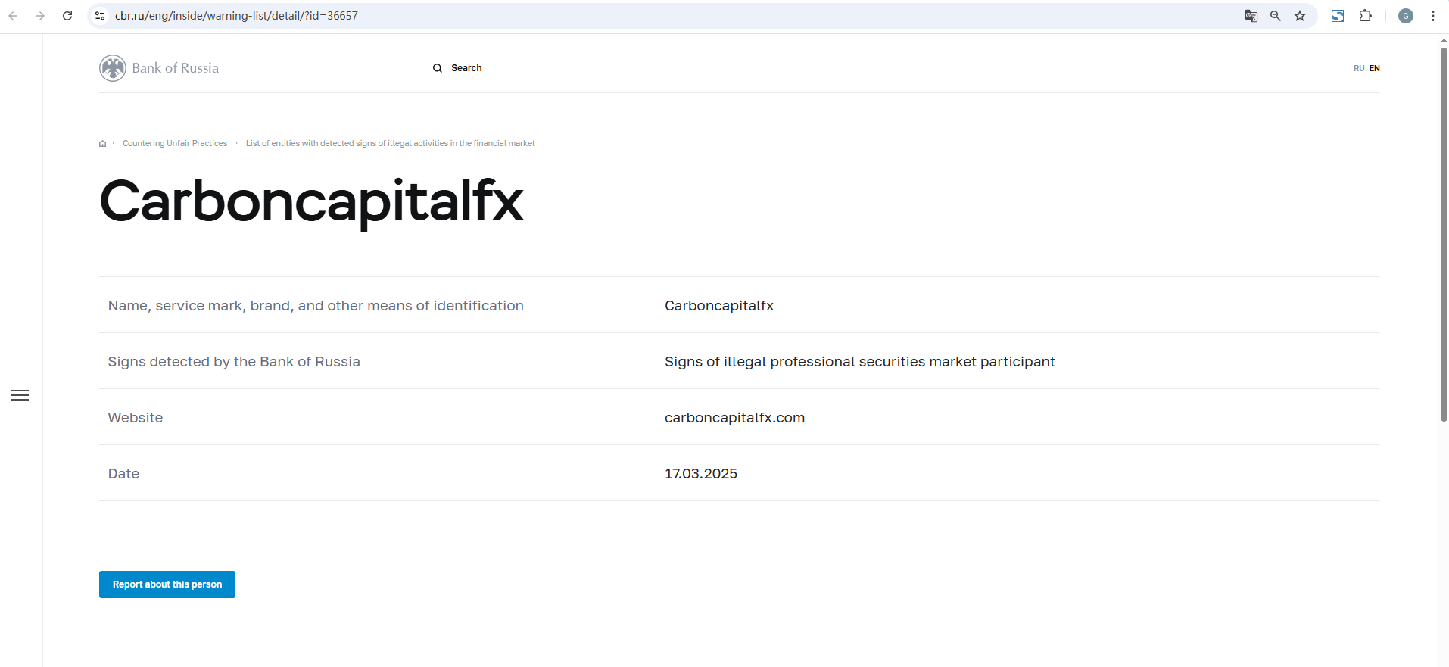Open site information icon in address bar
The height and width of the screenshot is (667, 1449).
(100, 16)
